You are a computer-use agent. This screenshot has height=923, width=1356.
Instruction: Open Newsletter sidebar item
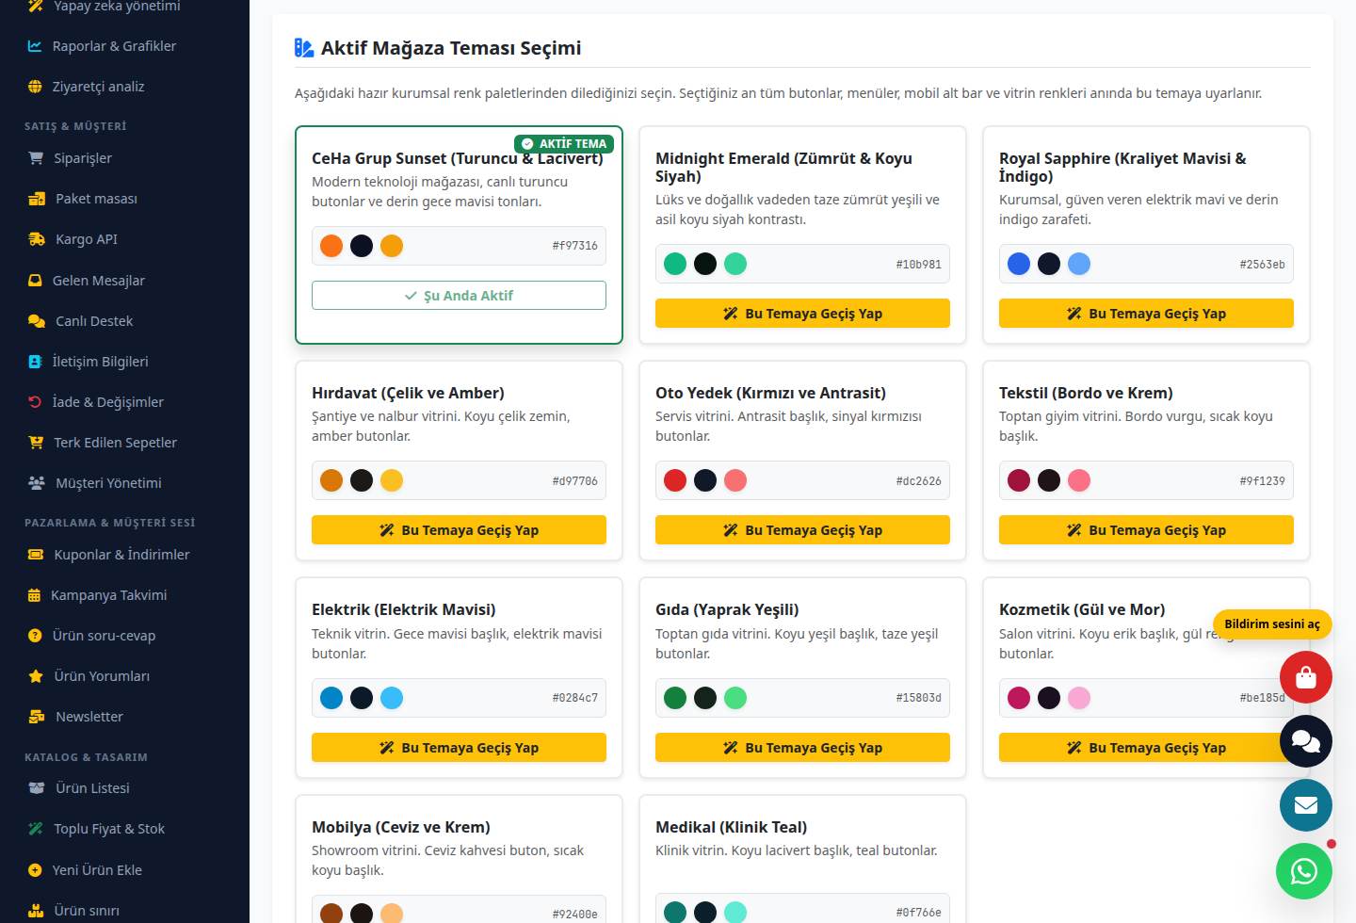pos(124,717)
